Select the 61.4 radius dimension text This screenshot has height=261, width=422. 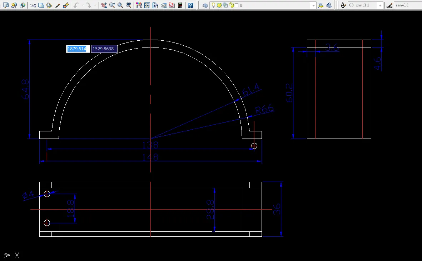point(251,89)
